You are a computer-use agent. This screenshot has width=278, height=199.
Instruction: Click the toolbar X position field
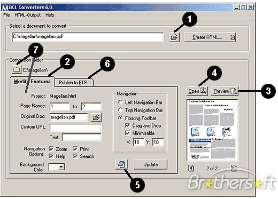138,142
